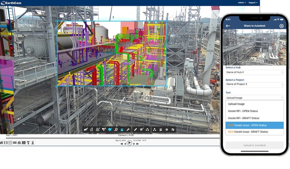The image size is (290, 169).
Task: Click the clipboard export icon
Action: 92,130
